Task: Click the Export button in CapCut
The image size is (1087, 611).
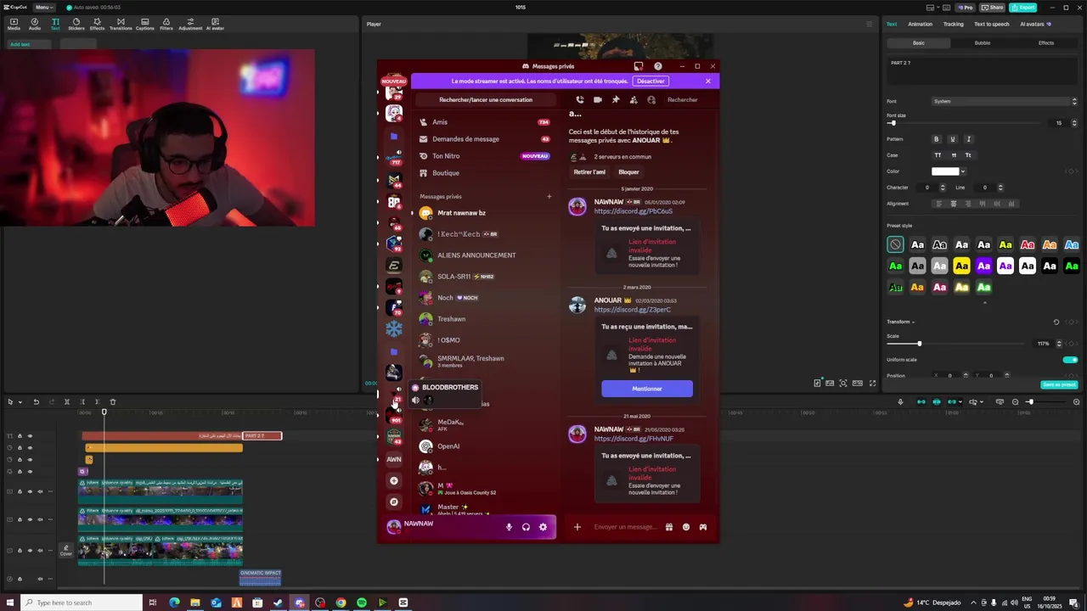Action: (x=1023, y=7)
